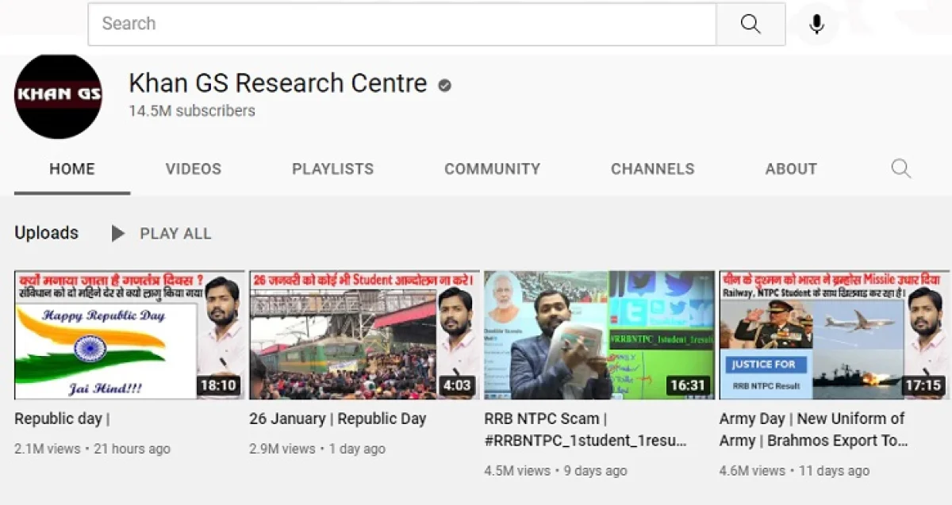This screenshot has width=952, height=505.
Task: Open the RRB NTPC Scam video thumbnail
Action: coord(599,335)
